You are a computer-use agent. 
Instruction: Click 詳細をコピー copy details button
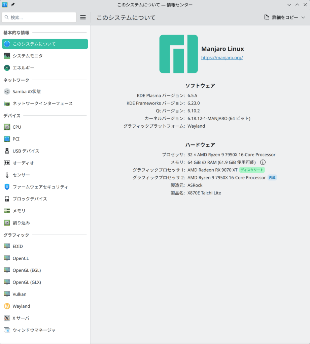point(281,17)
